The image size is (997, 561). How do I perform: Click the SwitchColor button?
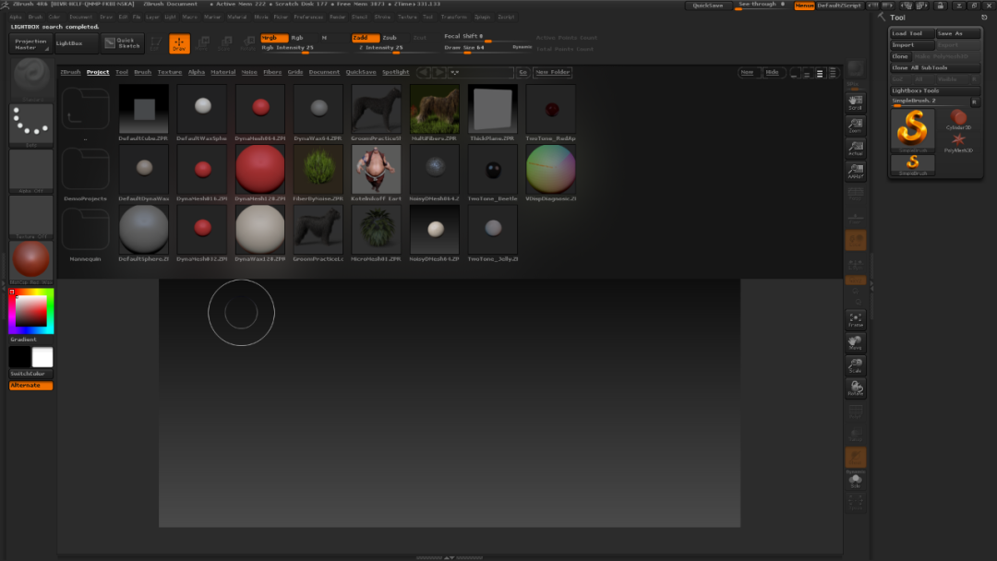click(x=30, y=375)
